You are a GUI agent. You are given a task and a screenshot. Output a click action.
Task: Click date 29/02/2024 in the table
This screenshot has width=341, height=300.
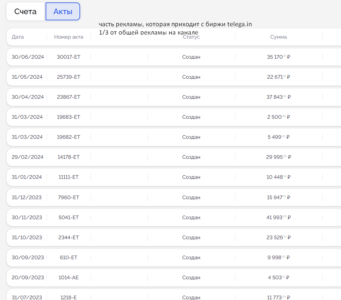click(x=28, y=157)
